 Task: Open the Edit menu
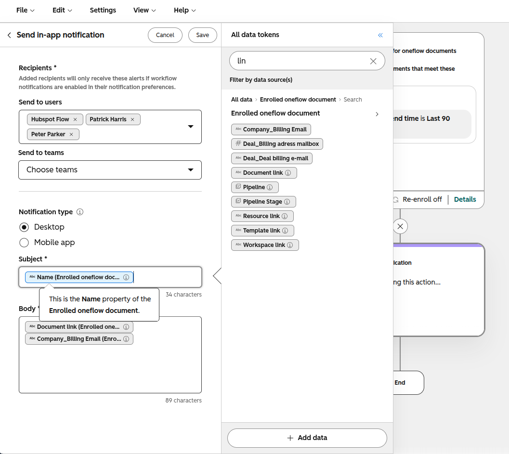[62, 10]
